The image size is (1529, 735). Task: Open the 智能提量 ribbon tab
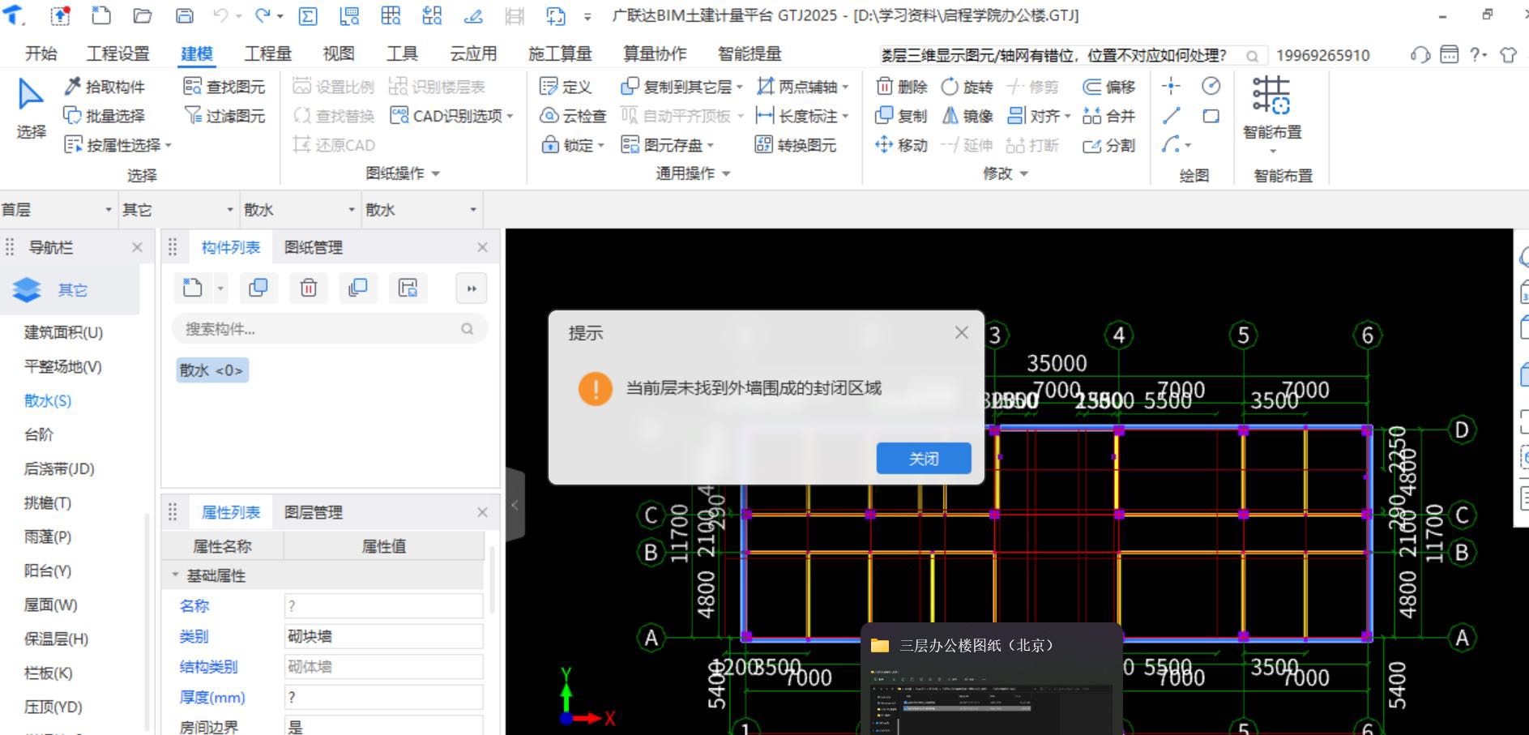pos(750,53)
